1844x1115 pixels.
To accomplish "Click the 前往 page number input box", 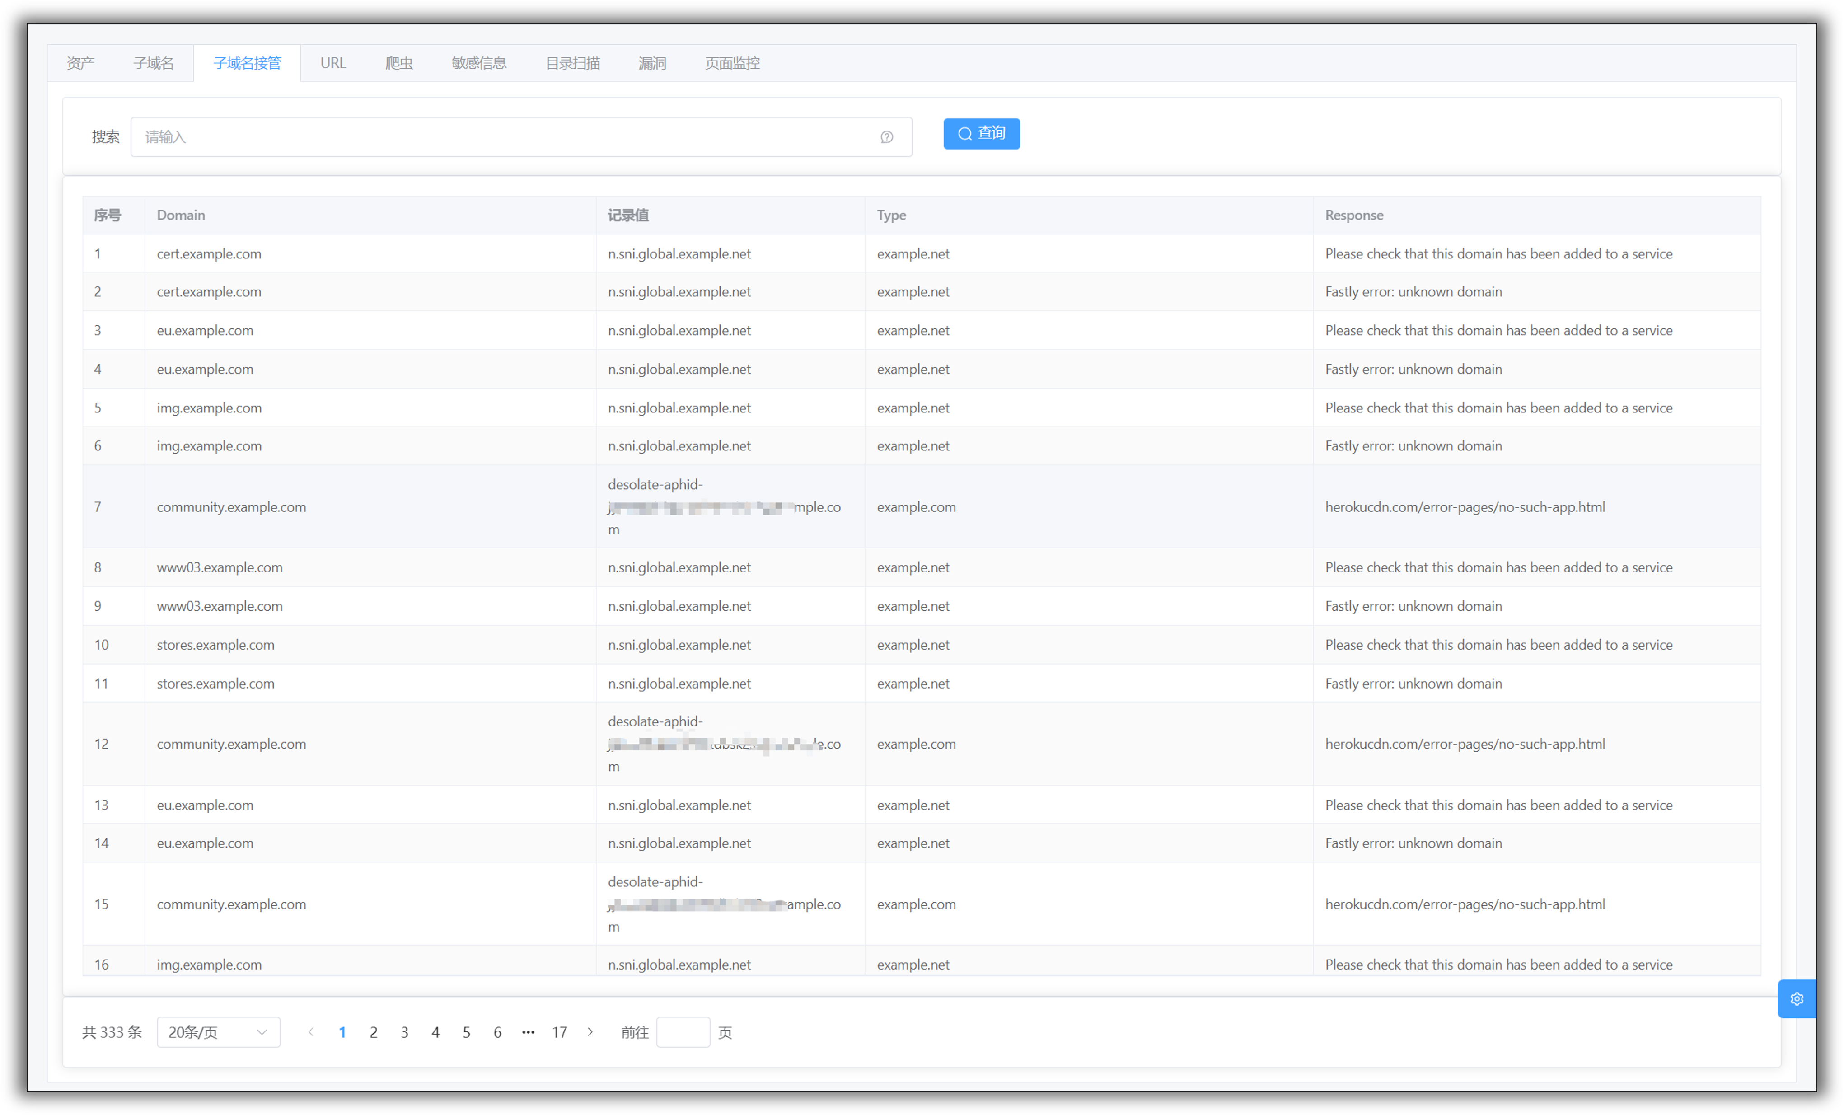I will 683,1032.
